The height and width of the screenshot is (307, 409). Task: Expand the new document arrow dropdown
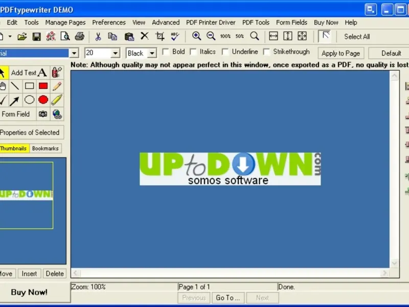(x=10, y=36)
